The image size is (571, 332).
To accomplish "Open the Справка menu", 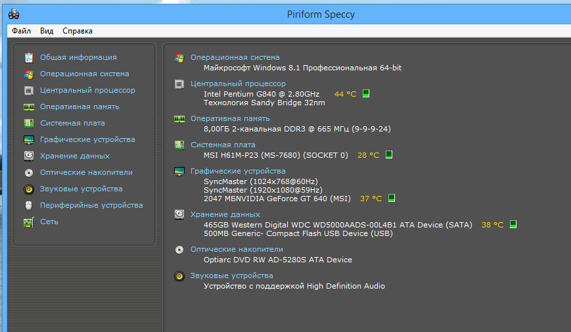I will pos(77,31).
